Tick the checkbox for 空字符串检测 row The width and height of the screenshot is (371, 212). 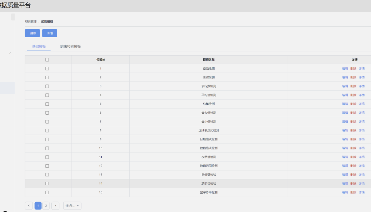click(47, 192)
